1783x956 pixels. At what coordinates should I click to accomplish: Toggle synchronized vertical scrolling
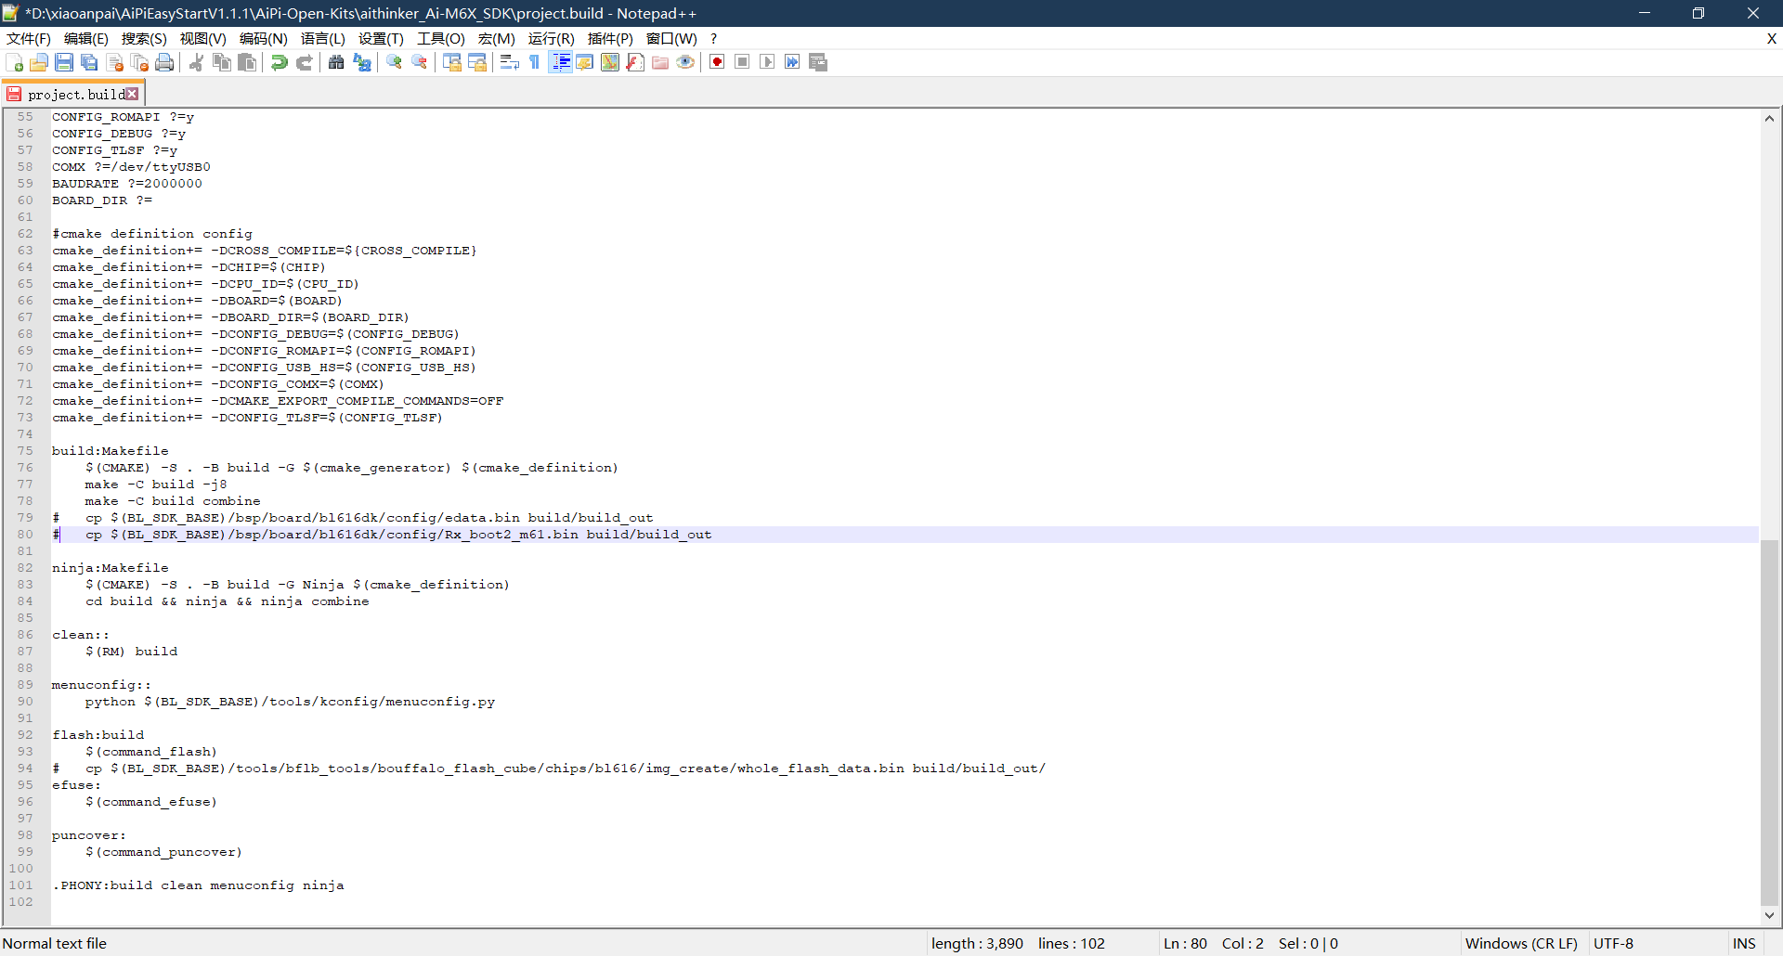(452, 62)
